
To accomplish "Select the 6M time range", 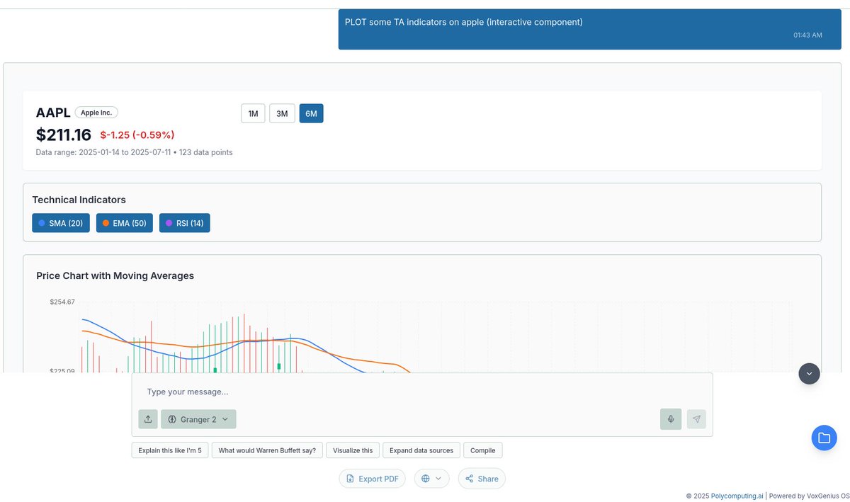I will [x=311, y=113].
